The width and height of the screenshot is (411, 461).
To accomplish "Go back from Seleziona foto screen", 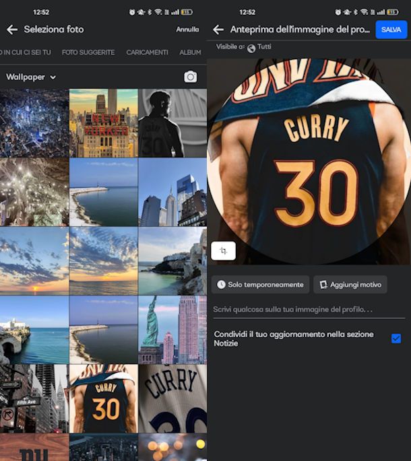I will pos(12,30).
